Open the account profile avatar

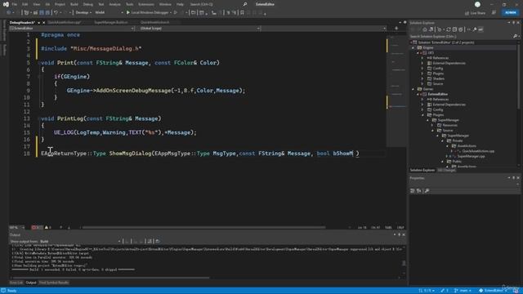(x=477, y=4)
